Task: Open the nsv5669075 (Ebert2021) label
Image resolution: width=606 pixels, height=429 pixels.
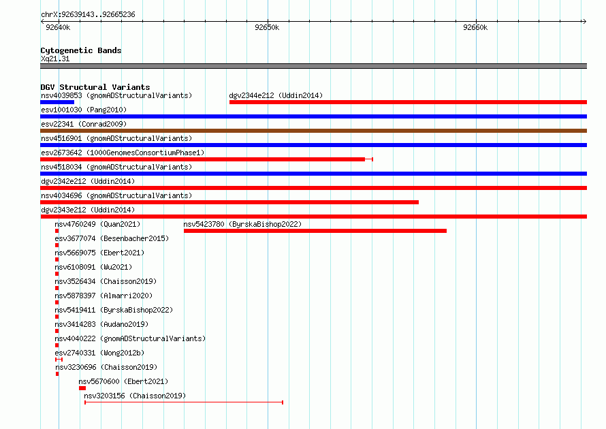Action: (99, 253)
